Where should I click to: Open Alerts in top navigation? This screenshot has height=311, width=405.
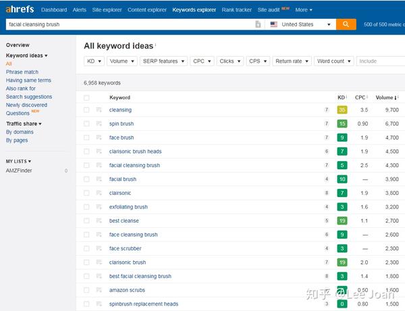point(79,10)
